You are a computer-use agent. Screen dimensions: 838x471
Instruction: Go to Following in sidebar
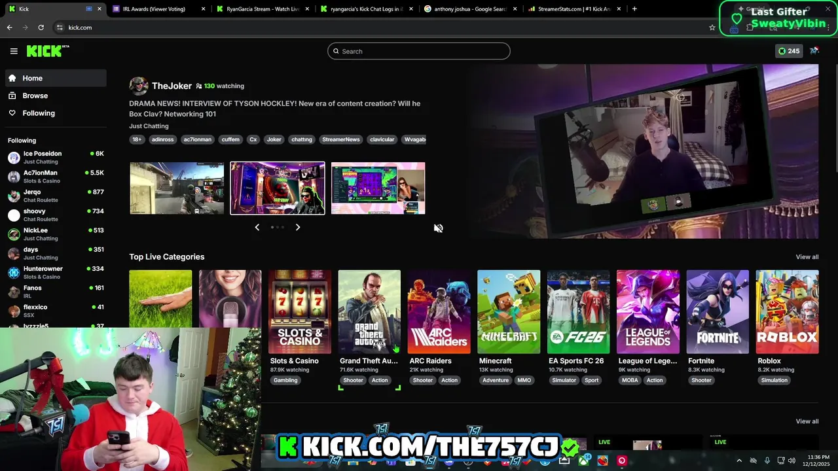[56, 113]
